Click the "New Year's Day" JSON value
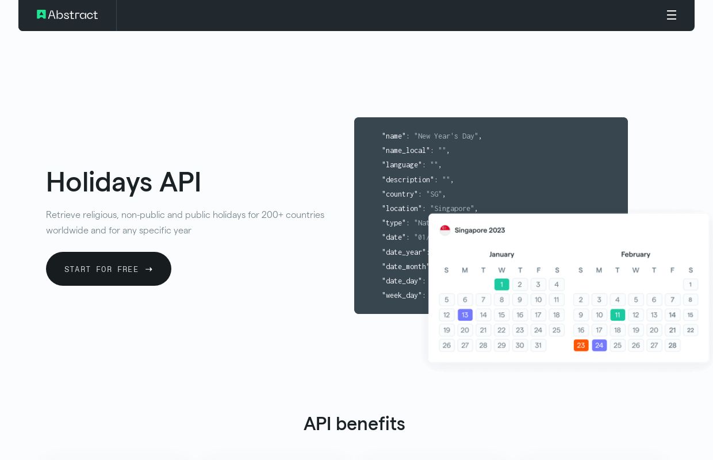This screenshot has height=460, width=713. (x=446, y=136)
